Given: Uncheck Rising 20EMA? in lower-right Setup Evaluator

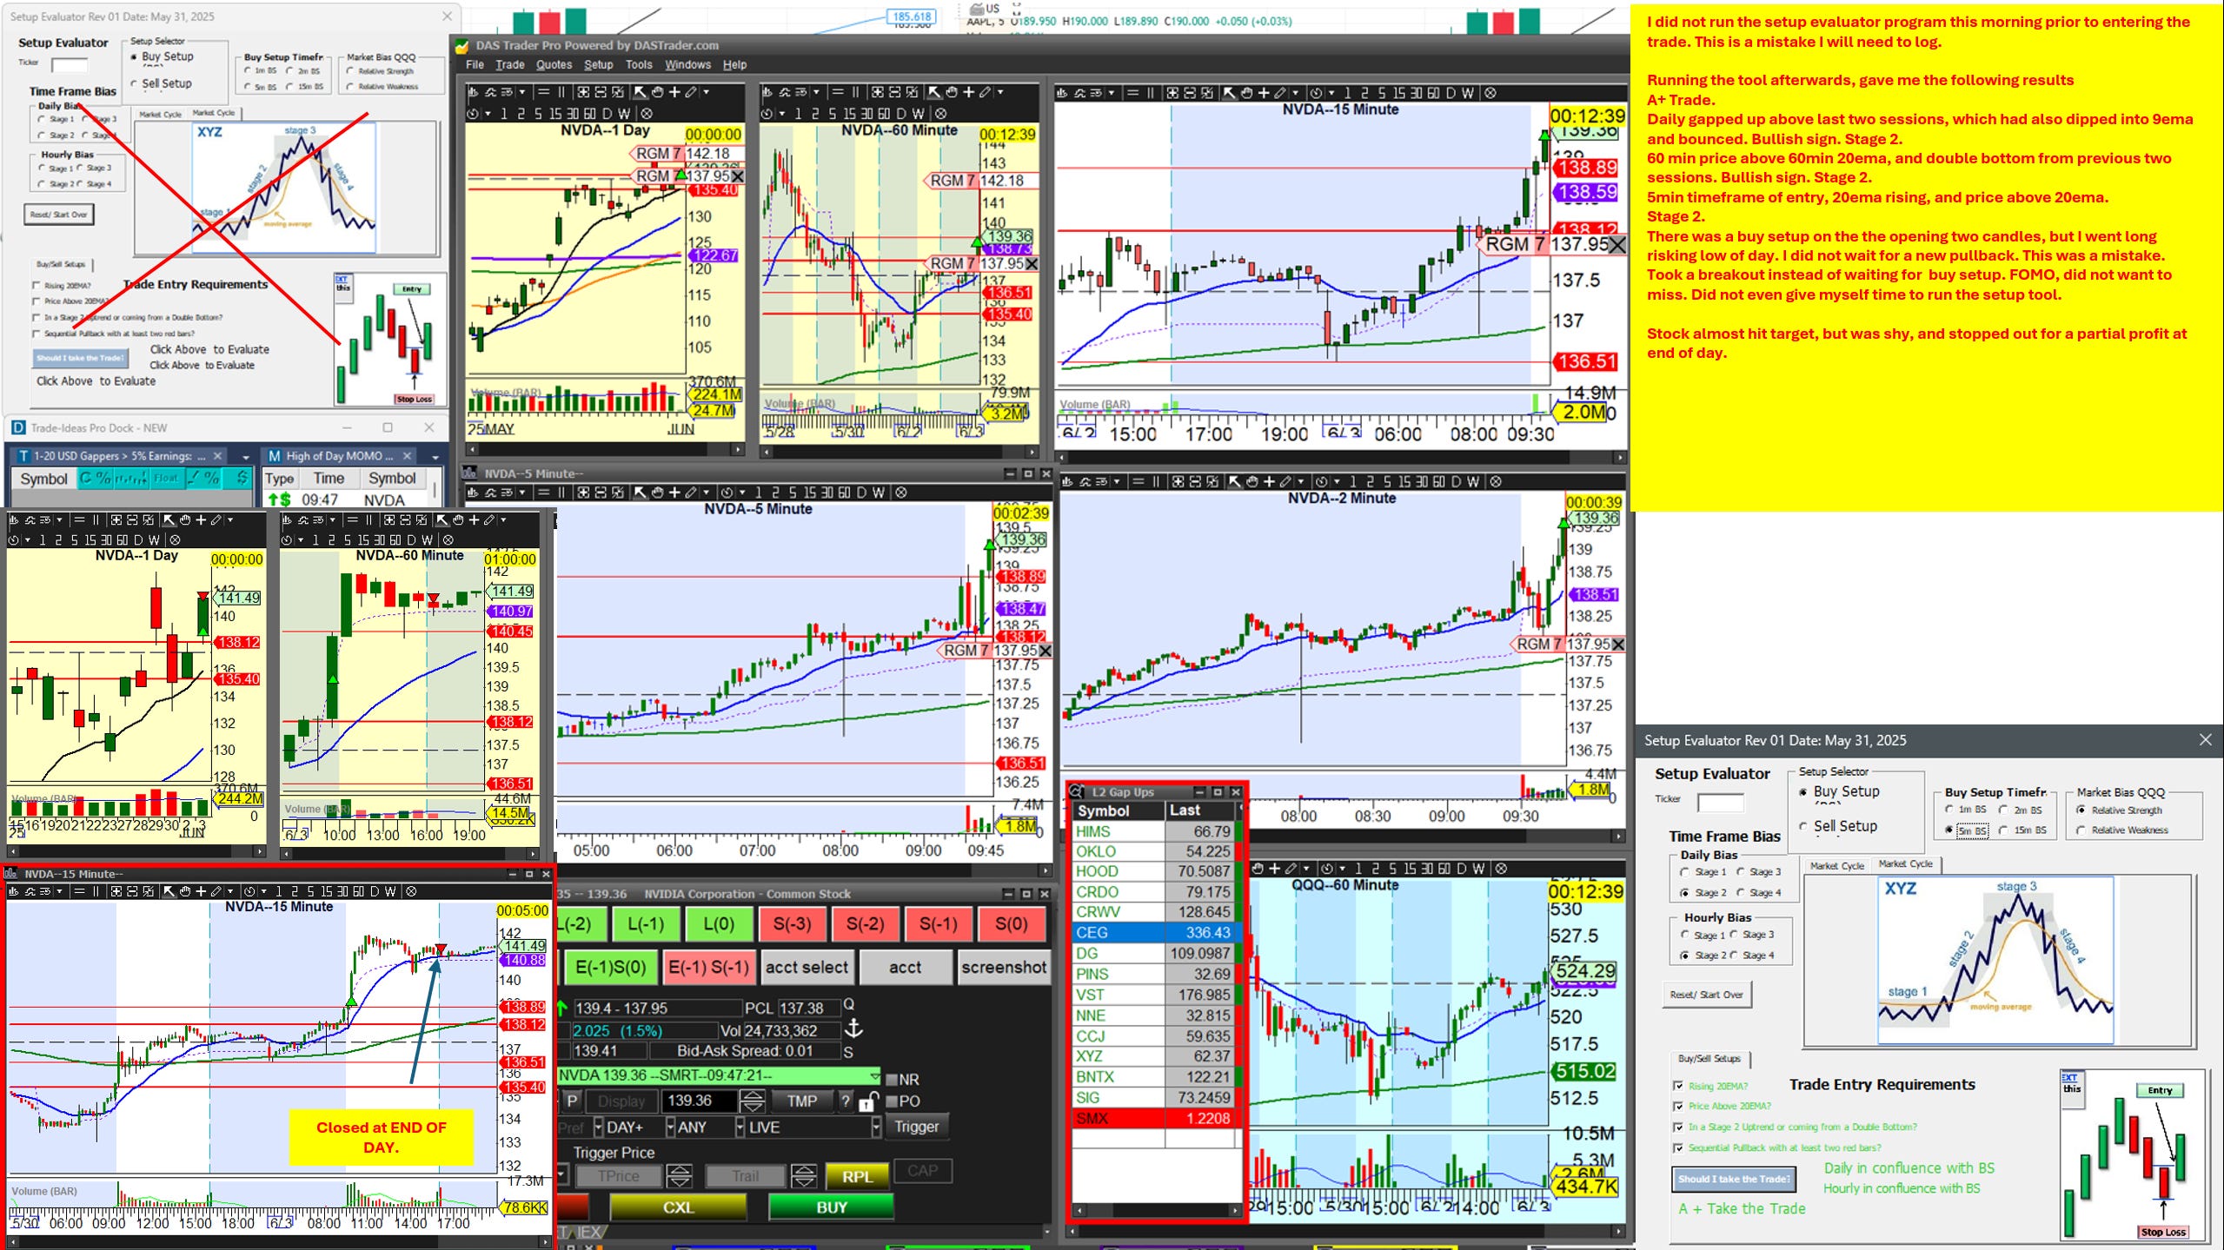Looking at the screenshot, I should 1678,1086.
